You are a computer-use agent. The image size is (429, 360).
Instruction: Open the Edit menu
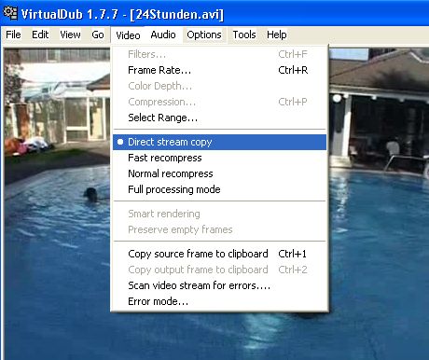40,35
